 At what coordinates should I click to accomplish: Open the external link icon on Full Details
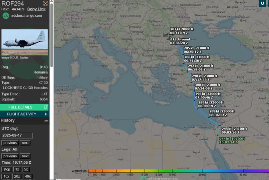coord(45,107)
